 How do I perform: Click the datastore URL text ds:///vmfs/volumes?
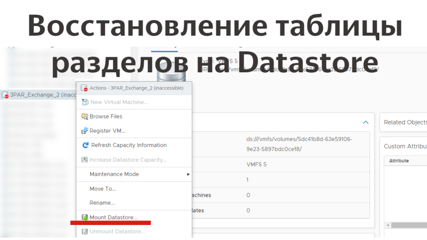[299, 144]
